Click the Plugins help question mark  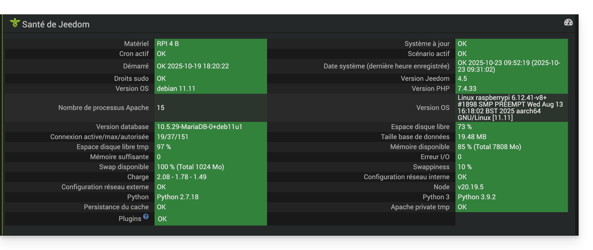[146, 217]
